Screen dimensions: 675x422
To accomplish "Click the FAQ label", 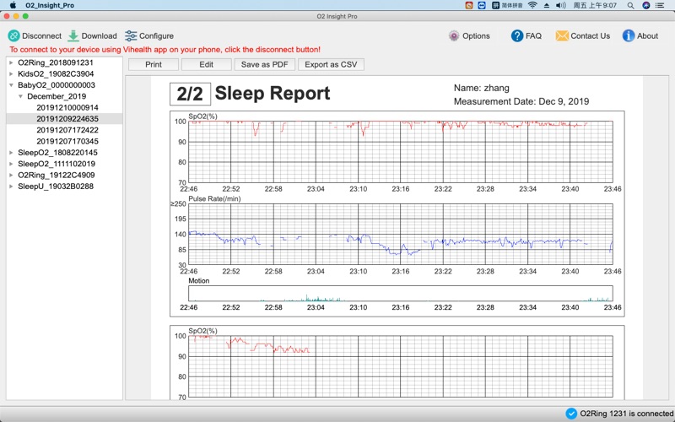I will click(x=534, y=35).
